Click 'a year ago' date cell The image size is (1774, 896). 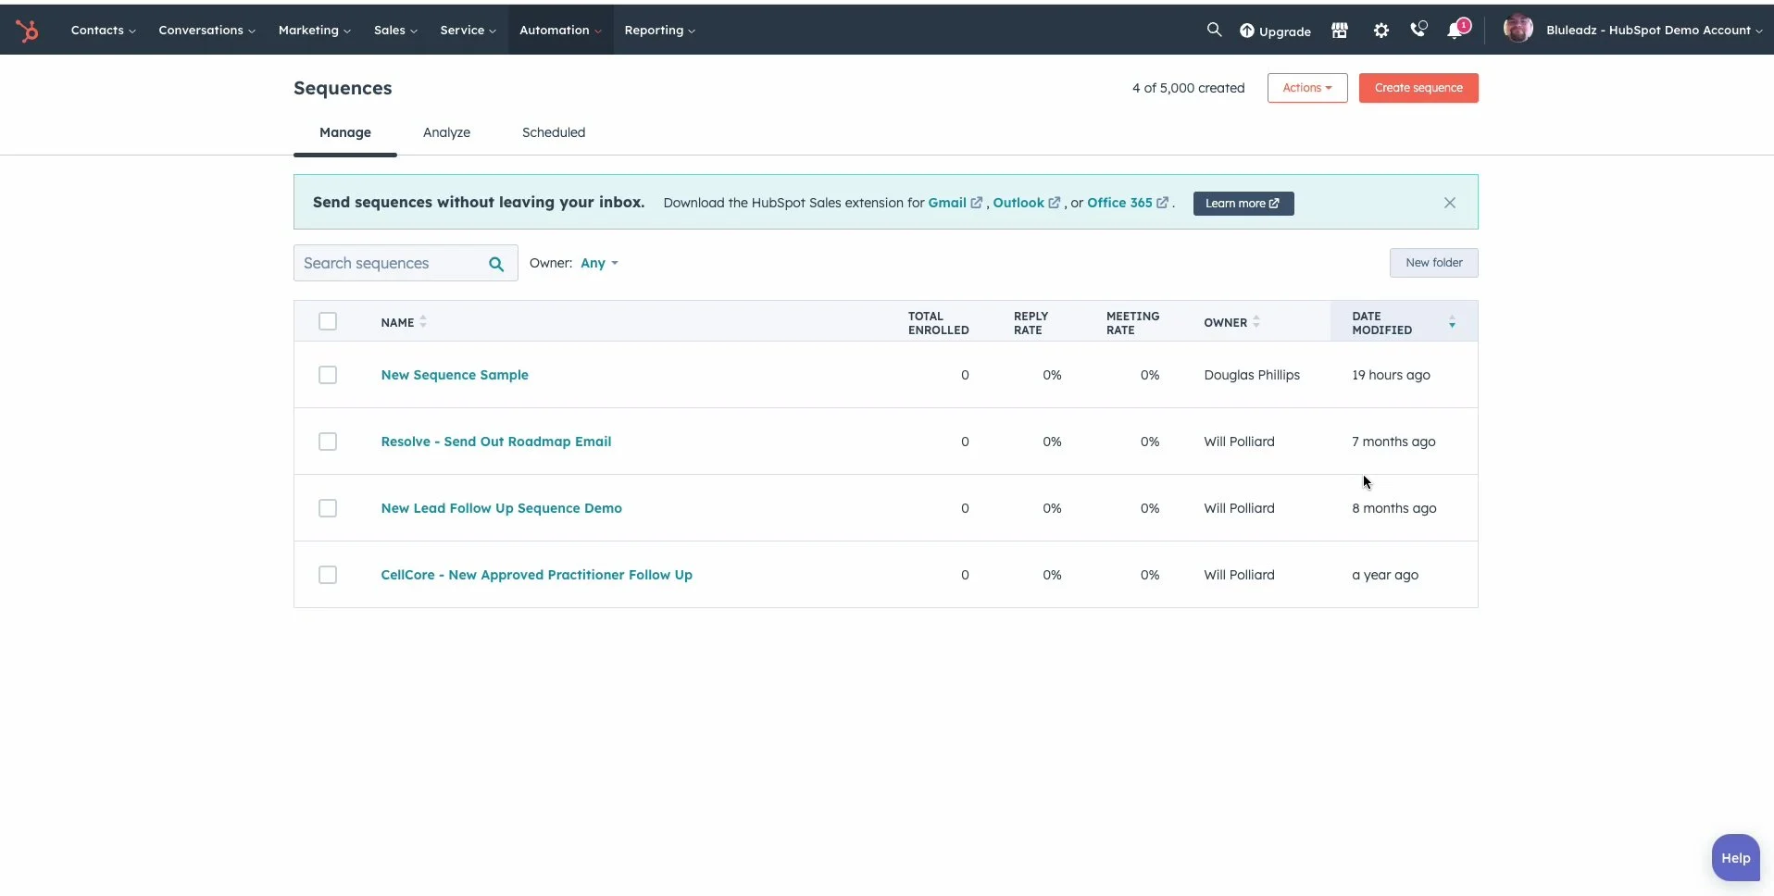click(1385, 575)
